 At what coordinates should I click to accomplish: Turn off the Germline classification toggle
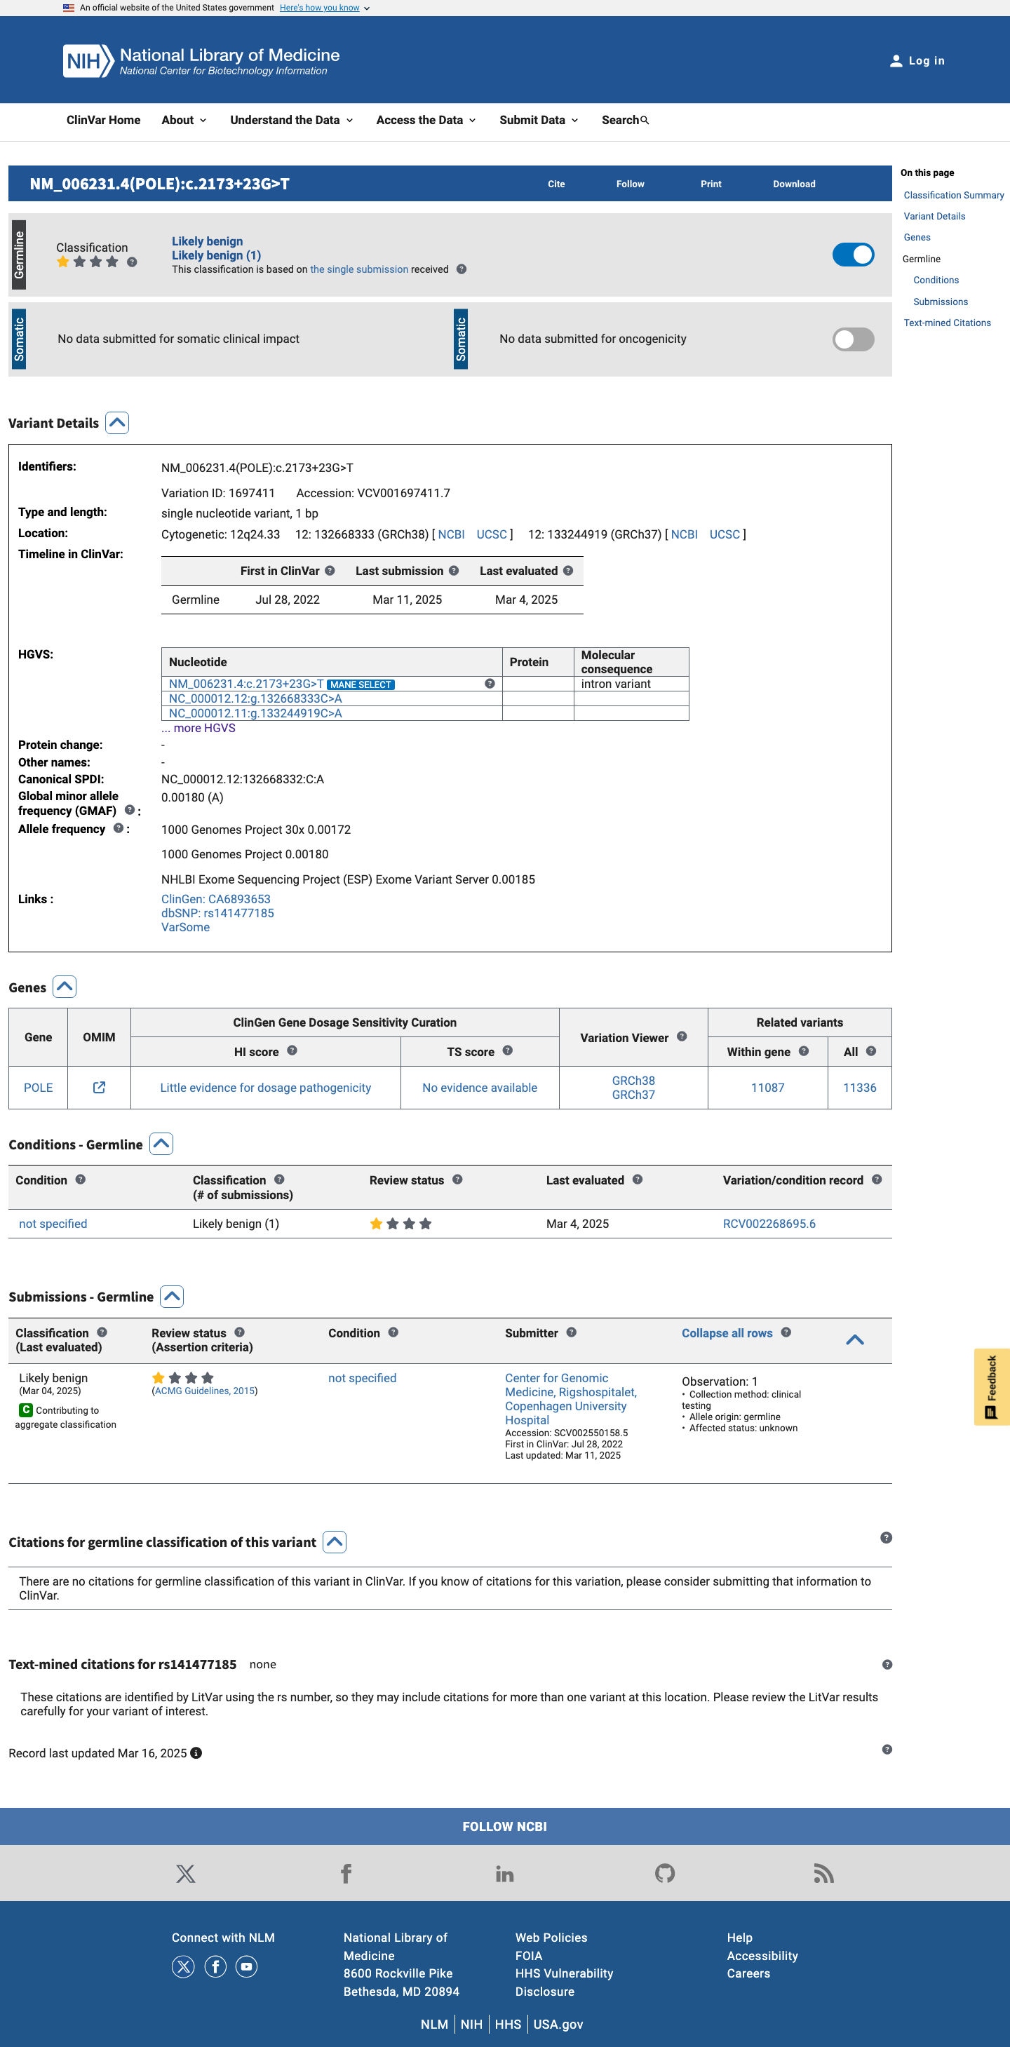coord(854,255)
